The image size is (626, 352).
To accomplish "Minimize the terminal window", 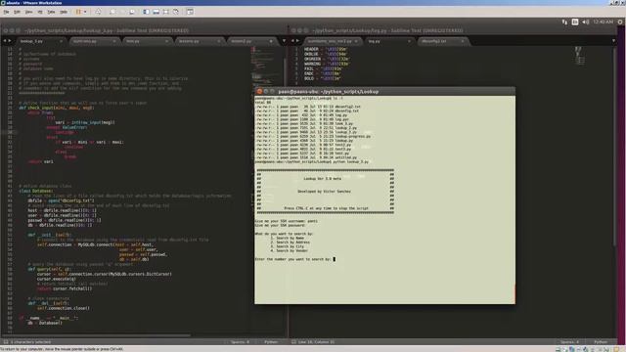I will pos(266,91).
